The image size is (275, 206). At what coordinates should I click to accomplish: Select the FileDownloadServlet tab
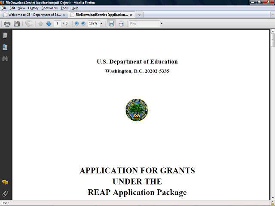pos(101,15)
